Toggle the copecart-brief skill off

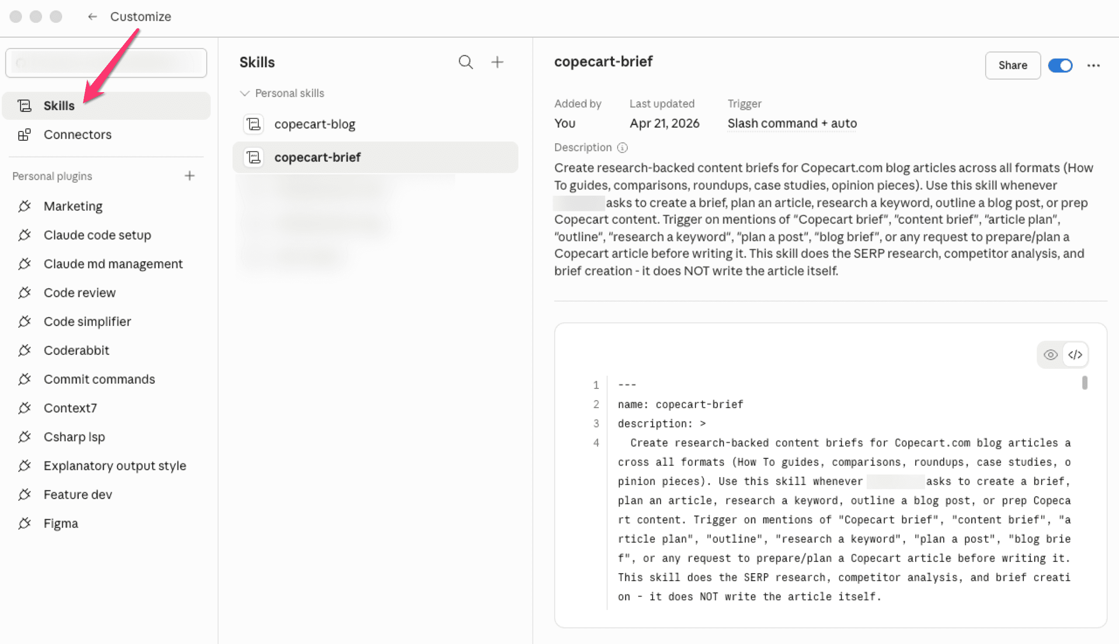pos(1060,66)
